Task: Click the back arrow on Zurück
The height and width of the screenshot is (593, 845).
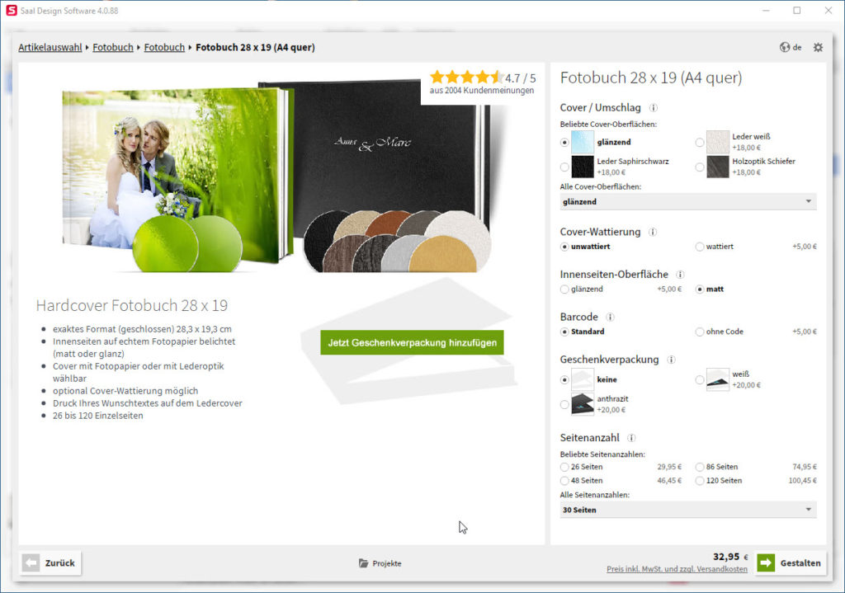Action: pos(31,562)
